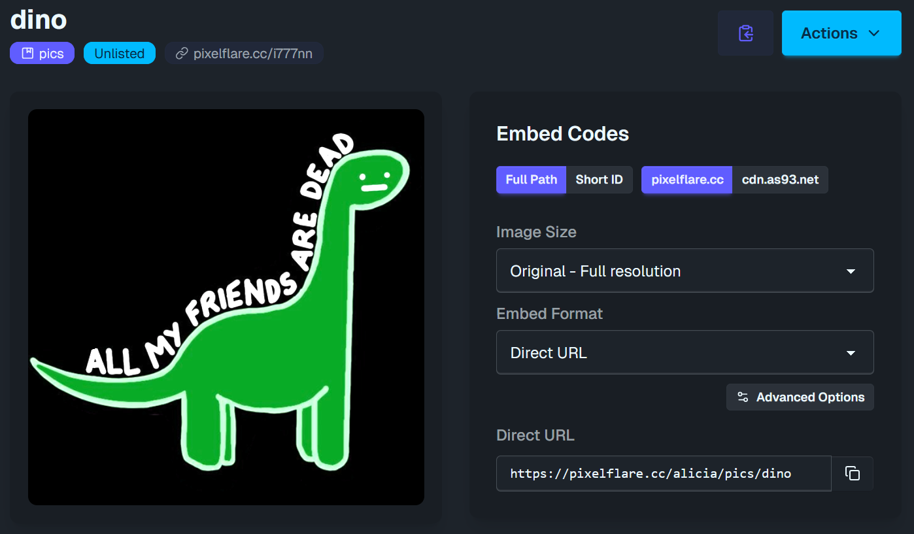This screenshot has height=534, width=914.
Task: Click the clipboard import icon beside Actions
Action: (x=745, y=32)
